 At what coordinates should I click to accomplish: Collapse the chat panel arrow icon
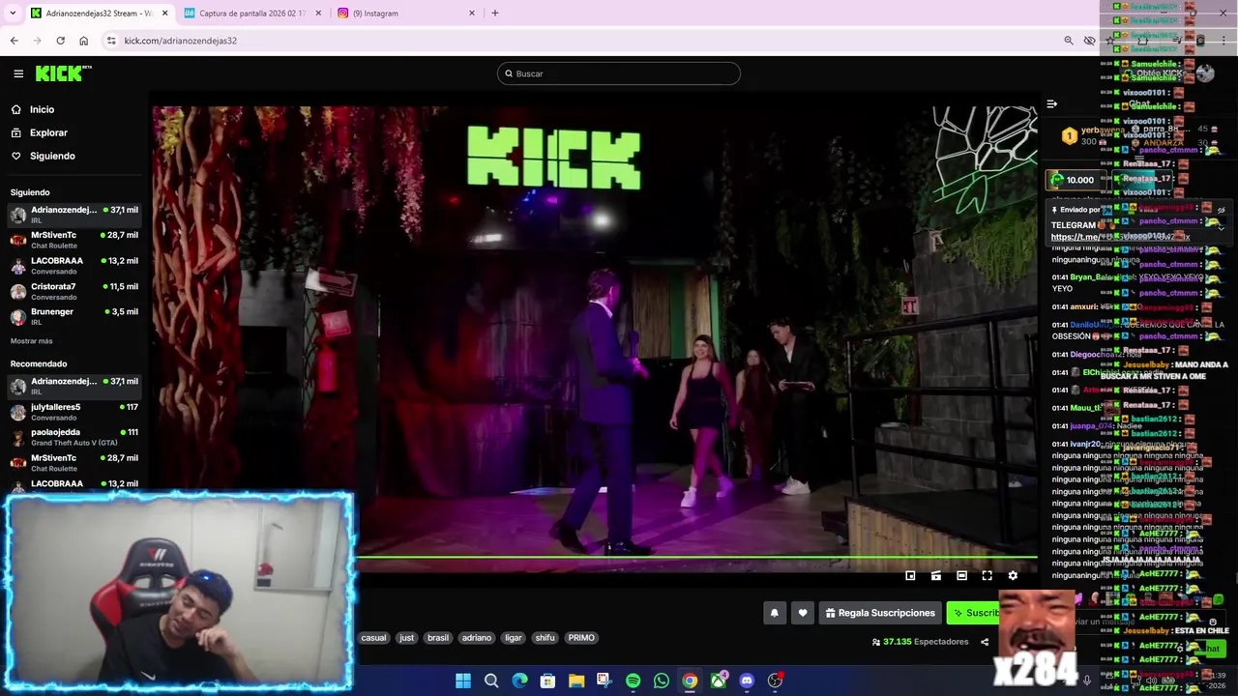click(1052, 103)
